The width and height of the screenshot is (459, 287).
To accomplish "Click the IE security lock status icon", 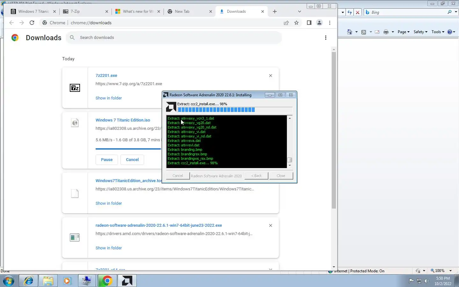I will 418,271.
